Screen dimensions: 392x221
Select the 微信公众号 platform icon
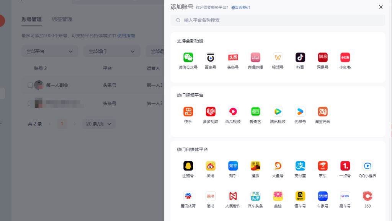[x=188, y=58]
